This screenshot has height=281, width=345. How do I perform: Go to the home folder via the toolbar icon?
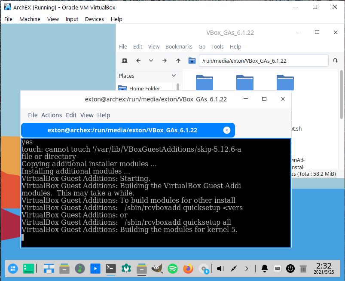pos(192,61)
